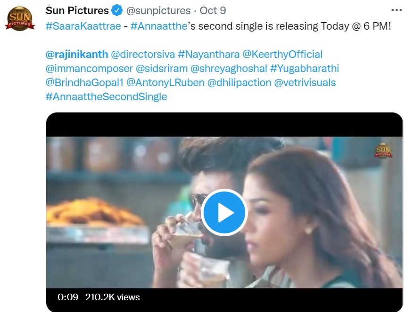Viewport: 412px width, 312px height.
Task: Visit the @shreyaghoshal profile mention
Action: coord(230,69)
